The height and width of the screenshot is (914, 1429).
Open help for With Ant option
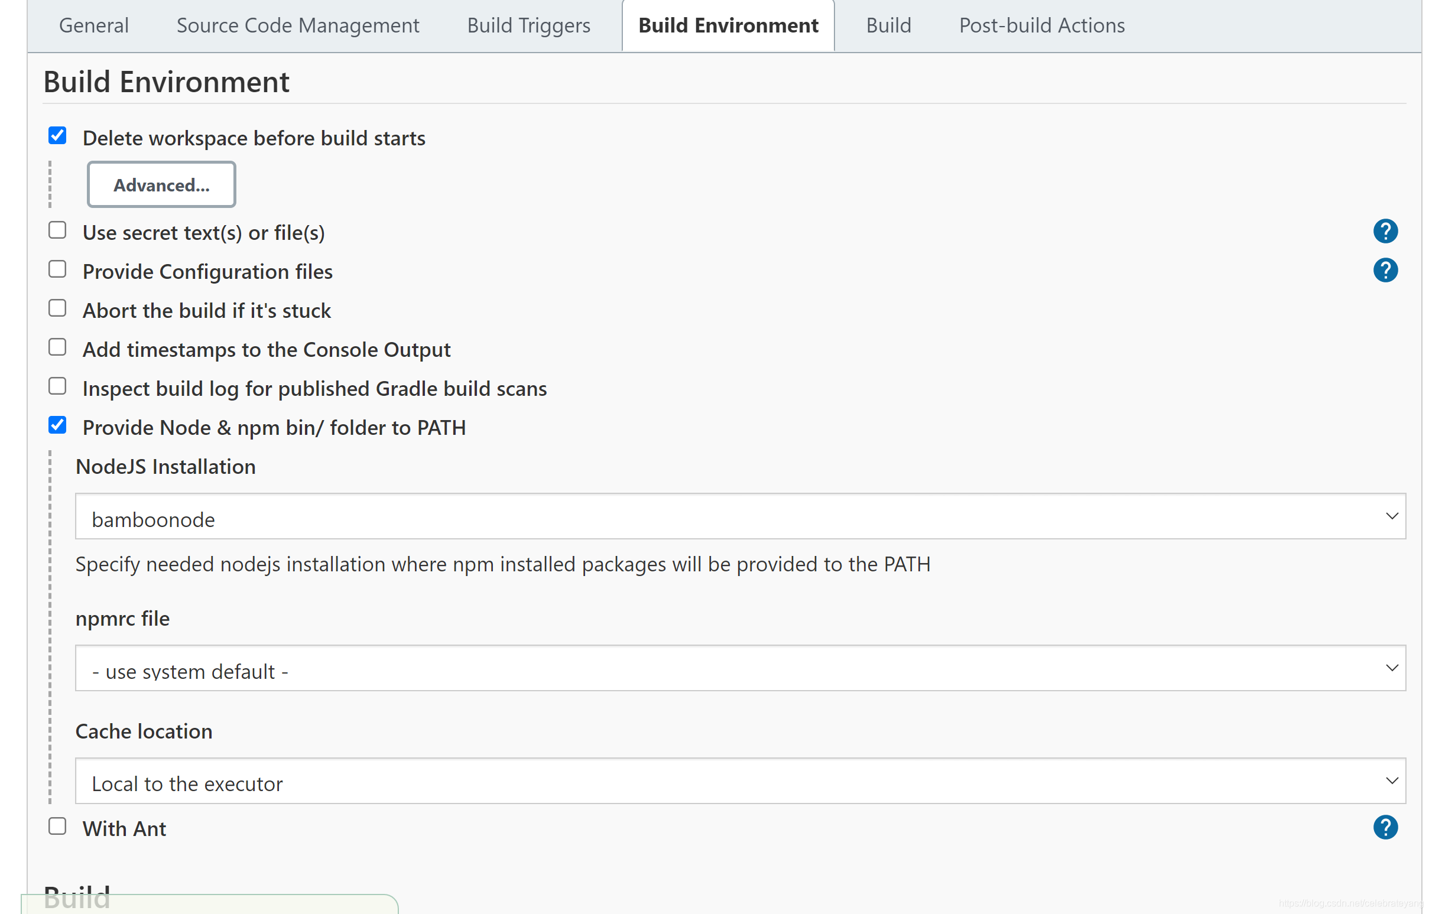pyautogui.click(x=1386, y=827)
